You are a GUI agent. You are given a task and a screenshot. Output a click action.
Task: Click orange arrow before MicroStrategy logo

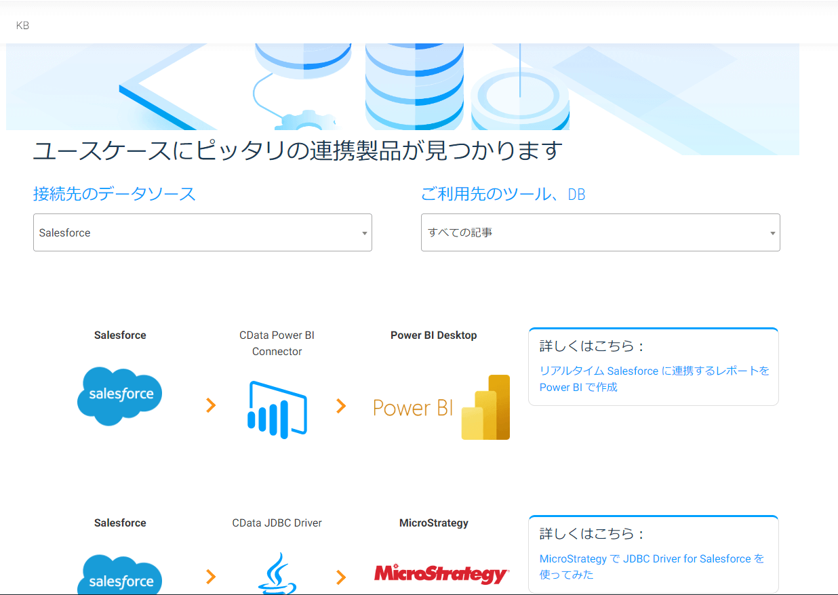[x=341, y=577]
